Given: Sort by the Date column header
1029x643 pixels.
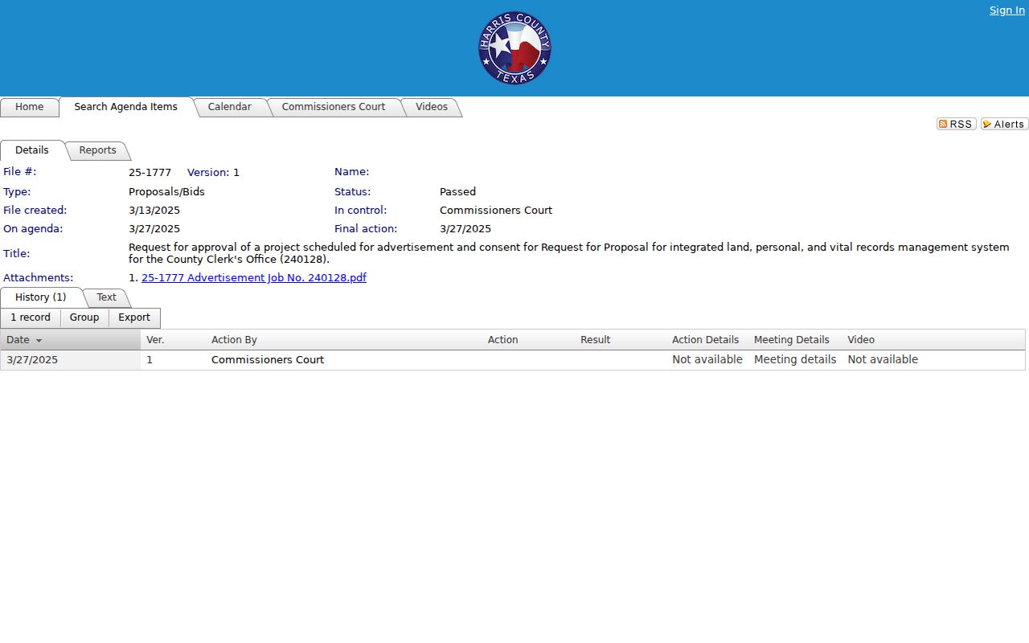Looking at the screenshot, I should tap(18, 340).
